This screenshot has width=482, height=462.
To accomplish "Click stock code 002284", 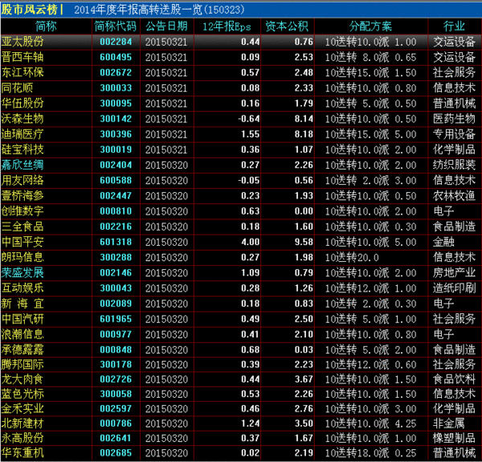I will 116,42.
